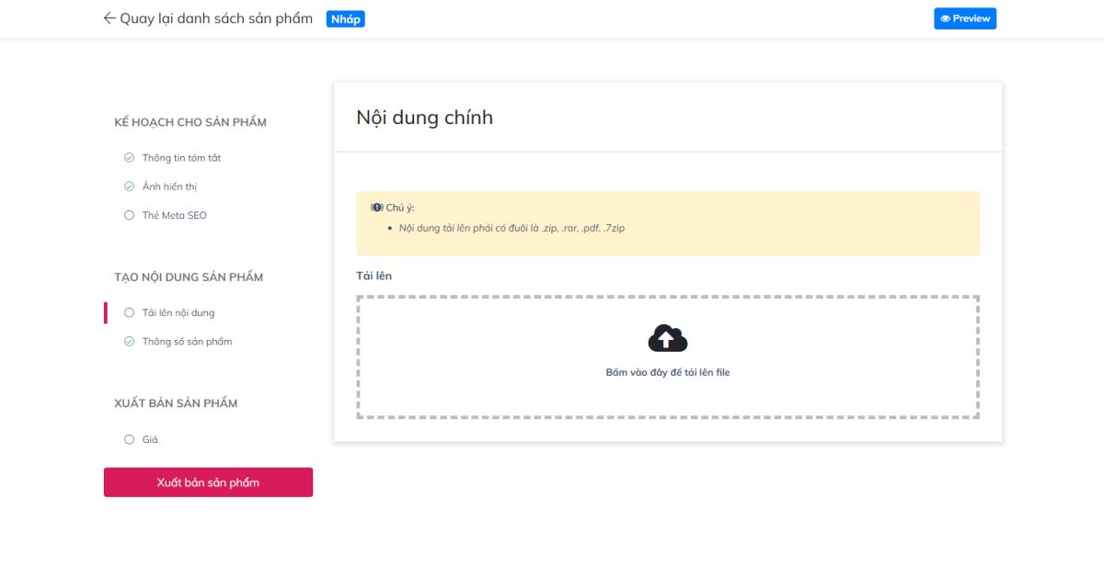Expand the TẠO NỘI DUNG SẢN PHẨM section
Viewport: 1104px width, 579px height.
point(190,276)
